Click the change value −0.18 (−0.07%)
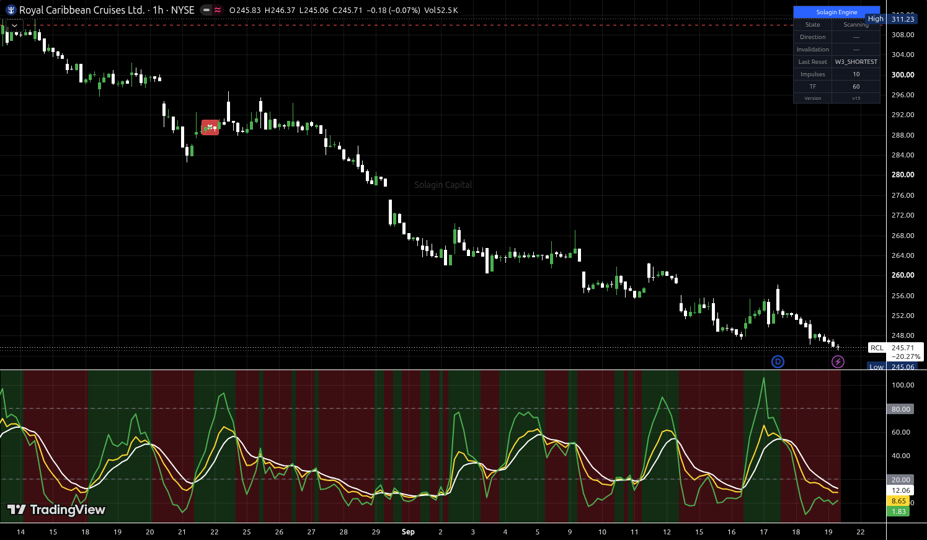 click(x=394, y=11)
